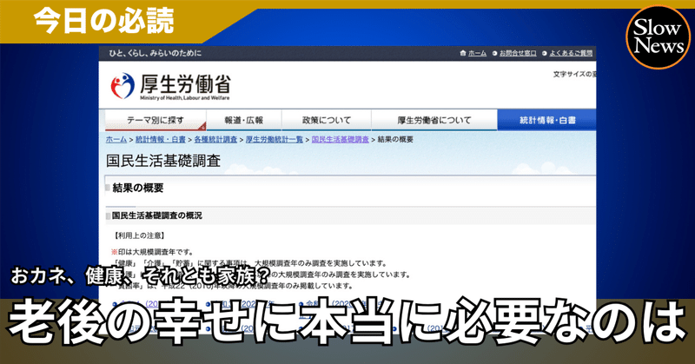Open the よくあるご質問 link
The image size is (695, 364).
[571, 53]
